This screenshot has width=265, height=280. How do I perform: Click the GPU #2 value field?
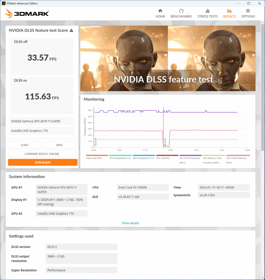pyautogui.click(x=62, y=213)
